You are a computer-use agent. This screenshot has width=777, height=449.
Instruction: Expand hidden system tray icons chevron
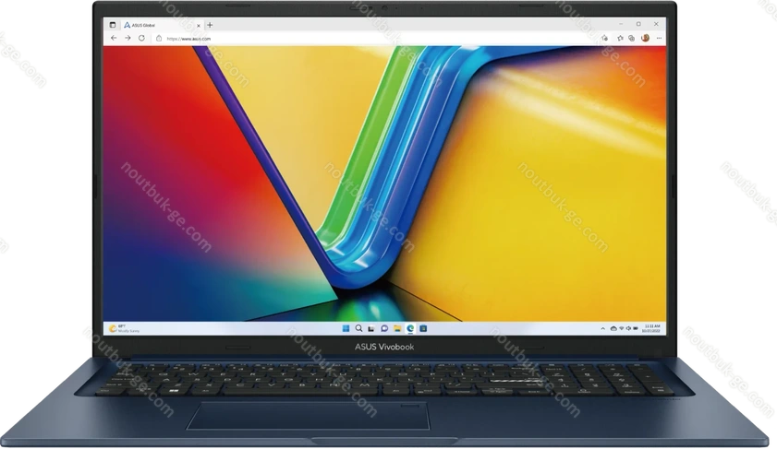click(604, 327)
